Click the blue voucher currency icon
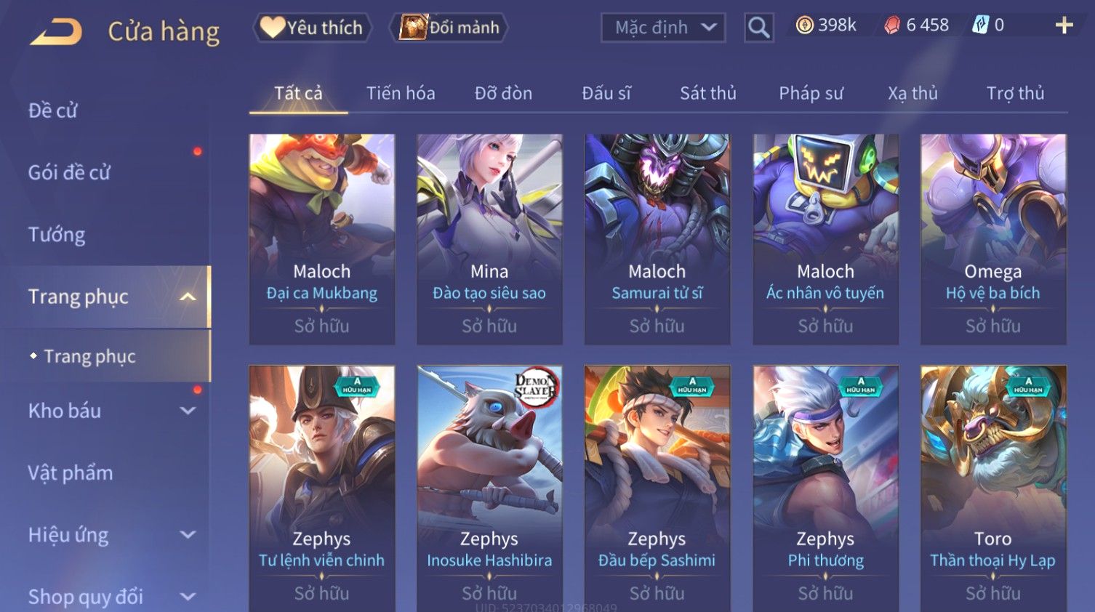The width and height of the screenshot is (1095, 612). pyautogui.click(x=981, y=25)
